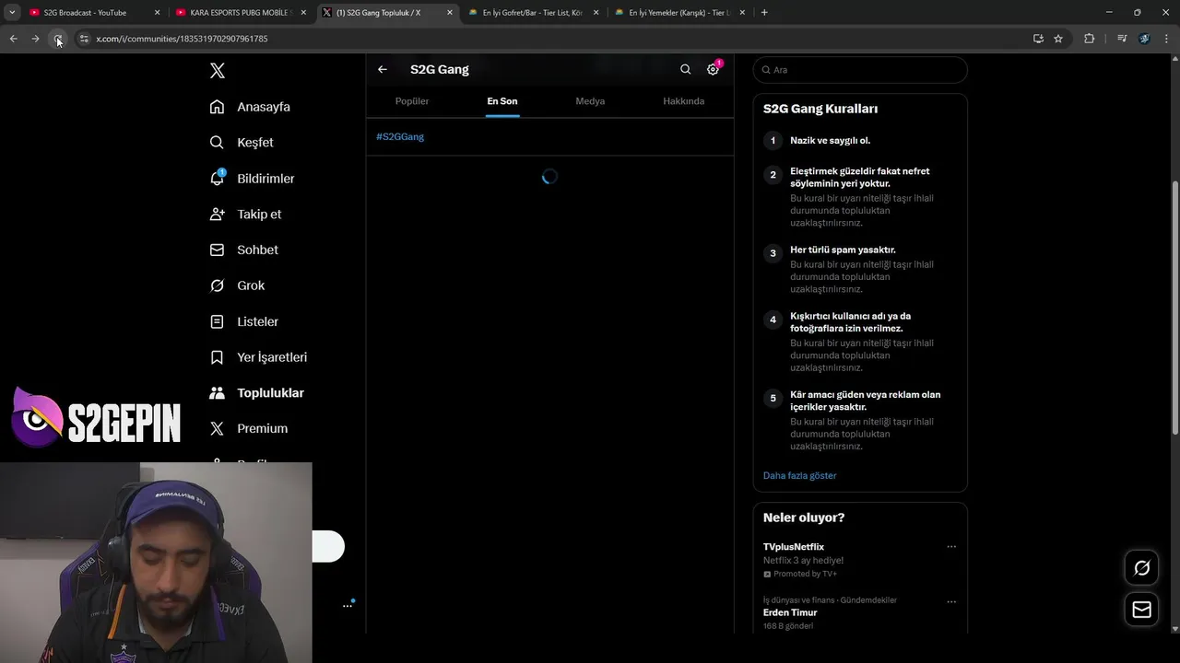The height and width of the screenshot is (663, 1180).
Task: Open community settings gear icon
Action: [713, 69]
